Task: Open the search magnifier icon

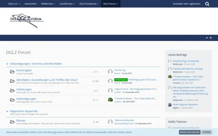Action: (207, 4)
